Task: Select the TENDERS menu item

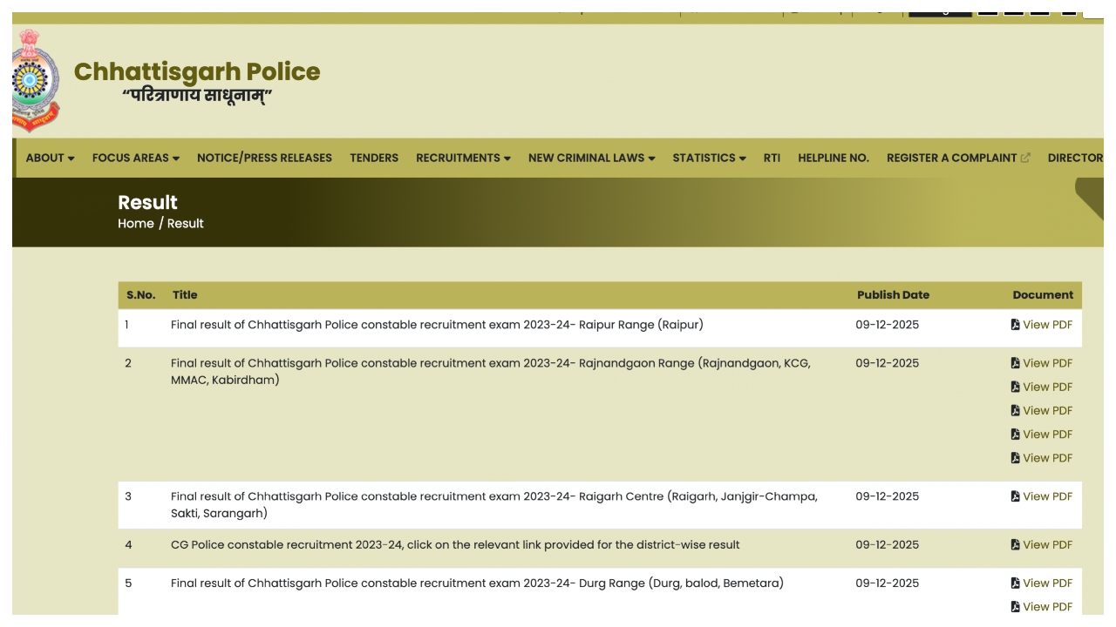Action: (374, 158)
